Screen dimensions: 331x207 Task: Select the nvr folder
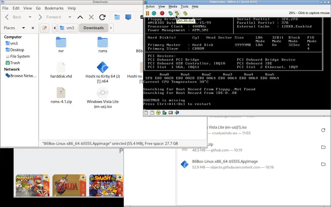(x=61, y=45)
